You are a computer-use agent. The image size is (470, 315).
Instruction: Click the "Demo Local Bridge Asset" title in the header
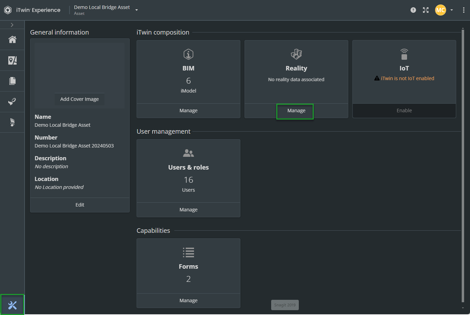coord(102,7)
